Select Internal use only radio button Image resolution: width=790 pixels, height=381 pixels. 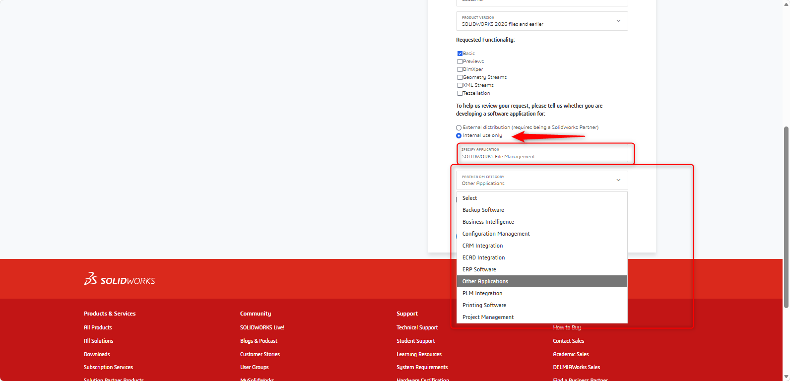coord(459,135)
